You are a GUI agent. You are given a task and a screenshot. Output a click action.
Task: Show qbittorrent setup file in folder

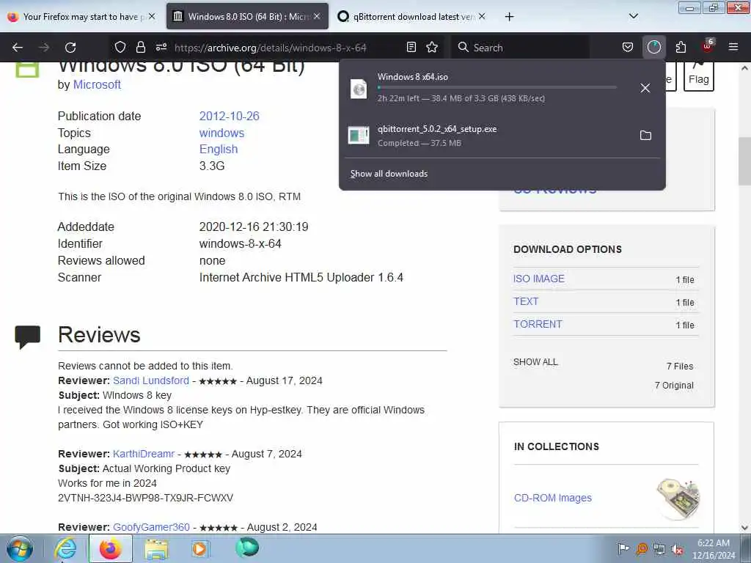(x=645, y=136)
